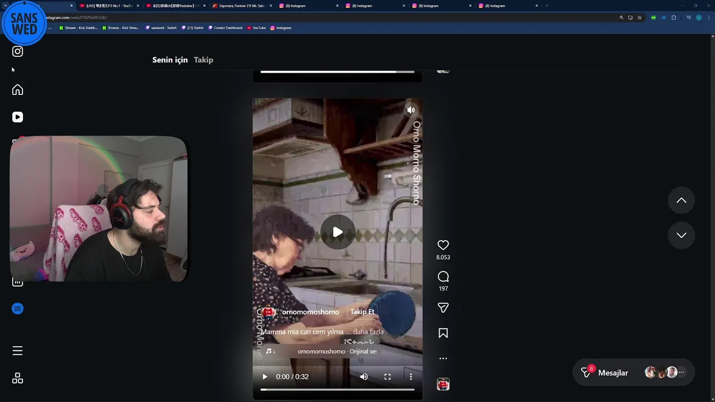Click the 8.053 like count
The image size is (715, 402).
pos(443,257)
